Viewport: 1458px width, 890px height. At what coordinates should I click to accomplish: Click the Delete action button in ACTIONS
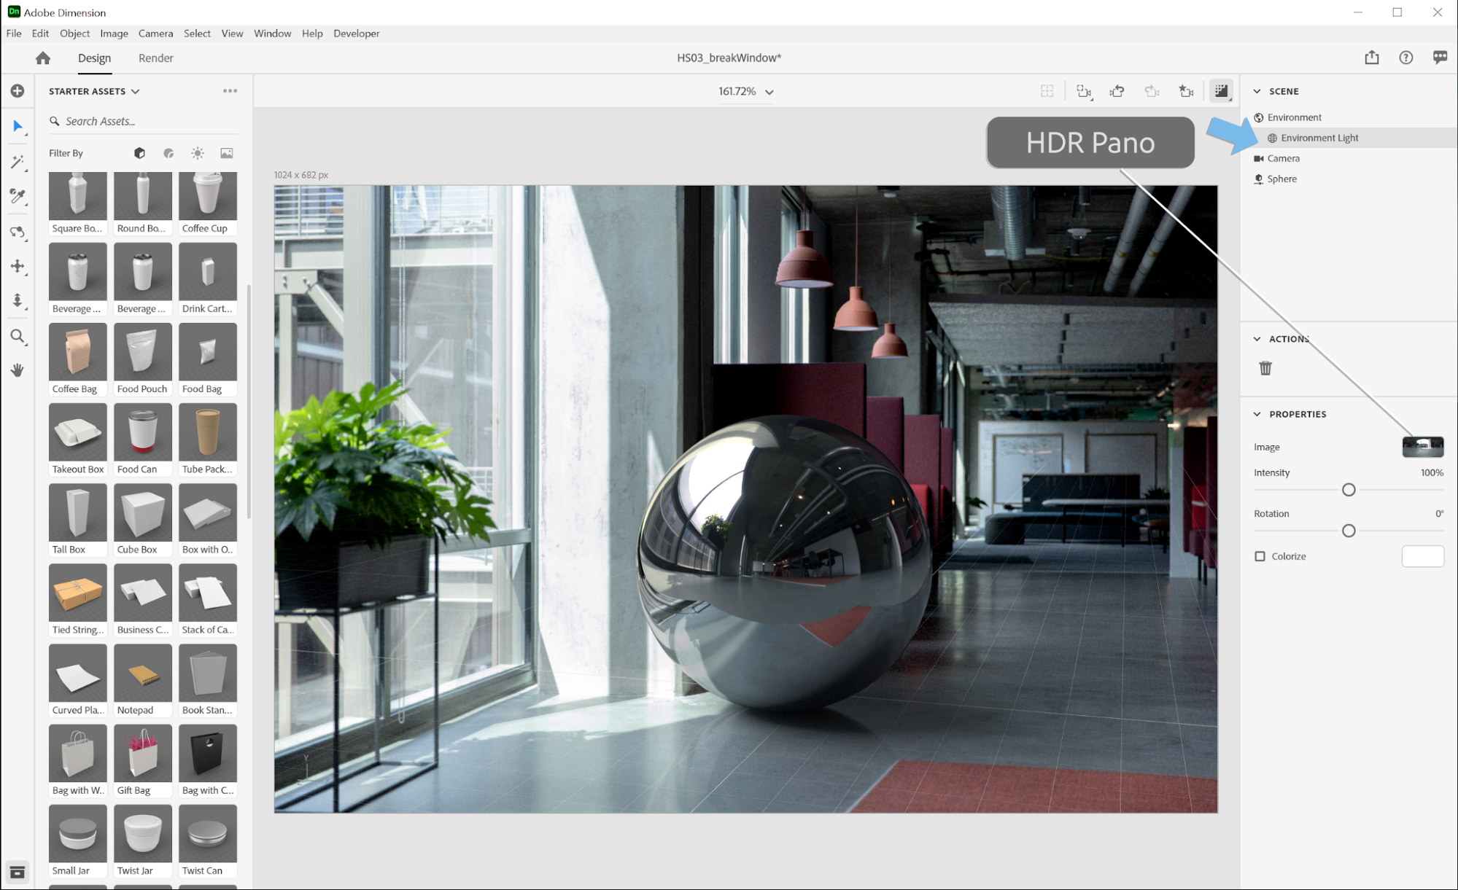[x=1265, y=367]
